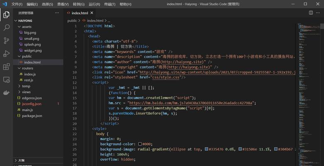Collapse the assets folder

[x=19, y=27]
